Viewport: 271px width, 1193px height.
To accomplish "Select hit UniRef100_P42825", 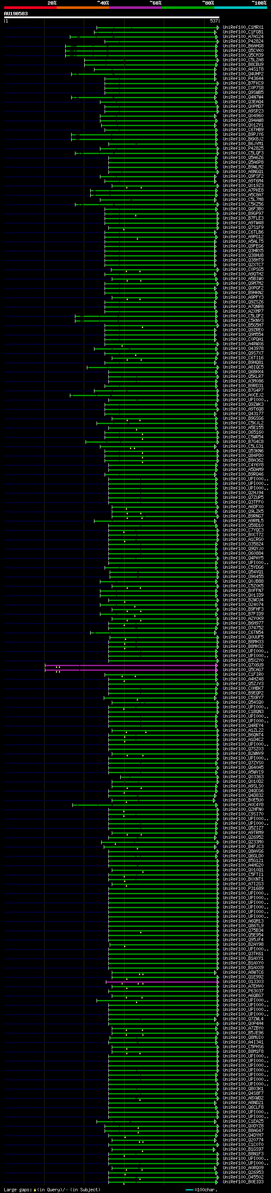I will [243, 148].
